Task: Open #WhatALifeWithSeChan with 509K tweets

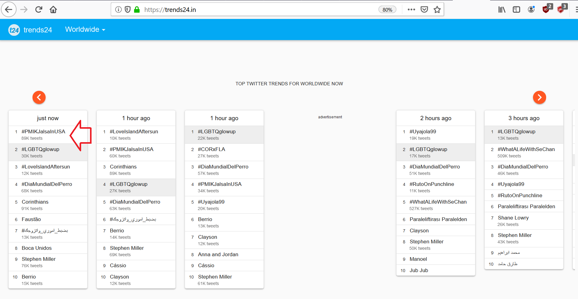Action: 526,149
